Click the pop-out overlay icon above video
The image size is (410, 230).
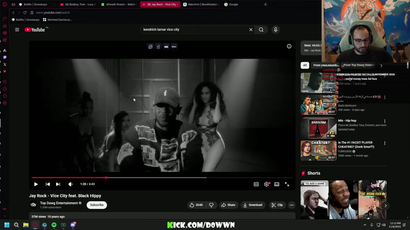[x=151, y=47]
